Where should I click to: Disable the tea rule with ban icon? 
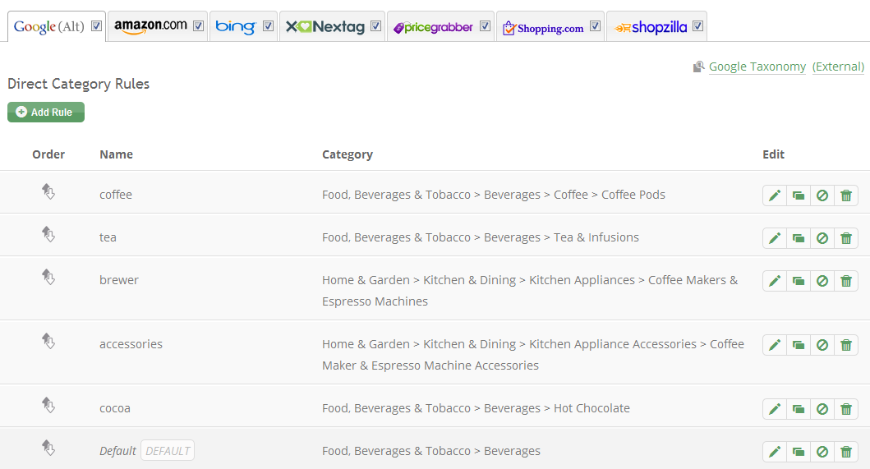click(822, 238)
